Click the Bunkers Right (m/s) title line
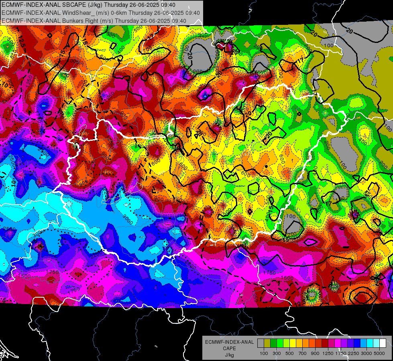393x361 pixels. tap(94, 21)
